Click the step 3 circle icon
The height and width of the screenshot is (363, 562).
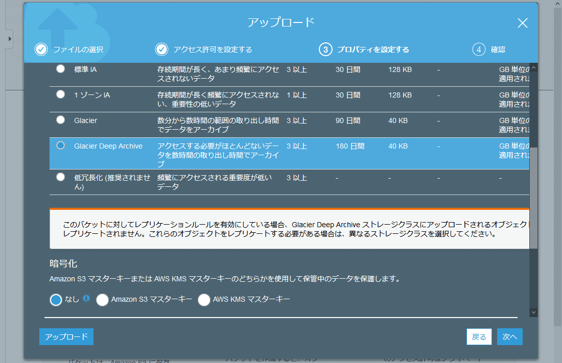[325, 49]
